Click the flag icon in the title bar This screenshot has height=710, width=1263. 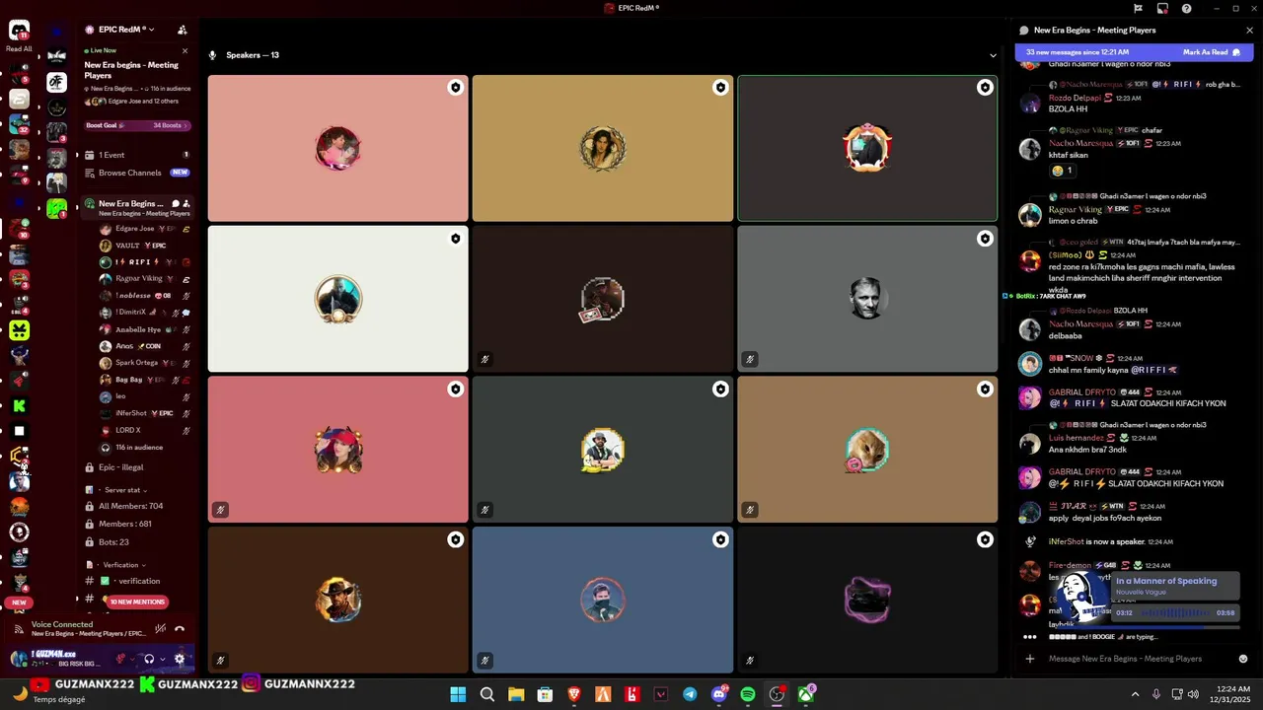(x=1138, y=8)
